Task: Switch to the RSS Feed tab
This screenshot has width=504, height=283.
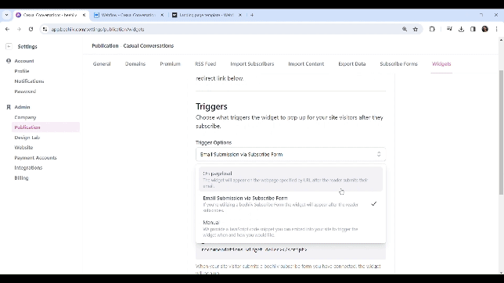Action: [x=205, y=64]
